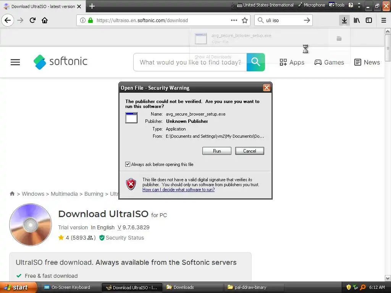This screenshot has width=391, height=293.
Task: Toggle the sidebar view icon
Action: pos(369,21)
